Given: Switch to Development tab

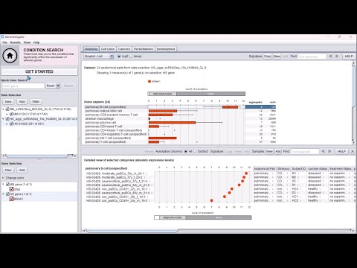Looking at the screenshot, I should (x=166, y=49).
